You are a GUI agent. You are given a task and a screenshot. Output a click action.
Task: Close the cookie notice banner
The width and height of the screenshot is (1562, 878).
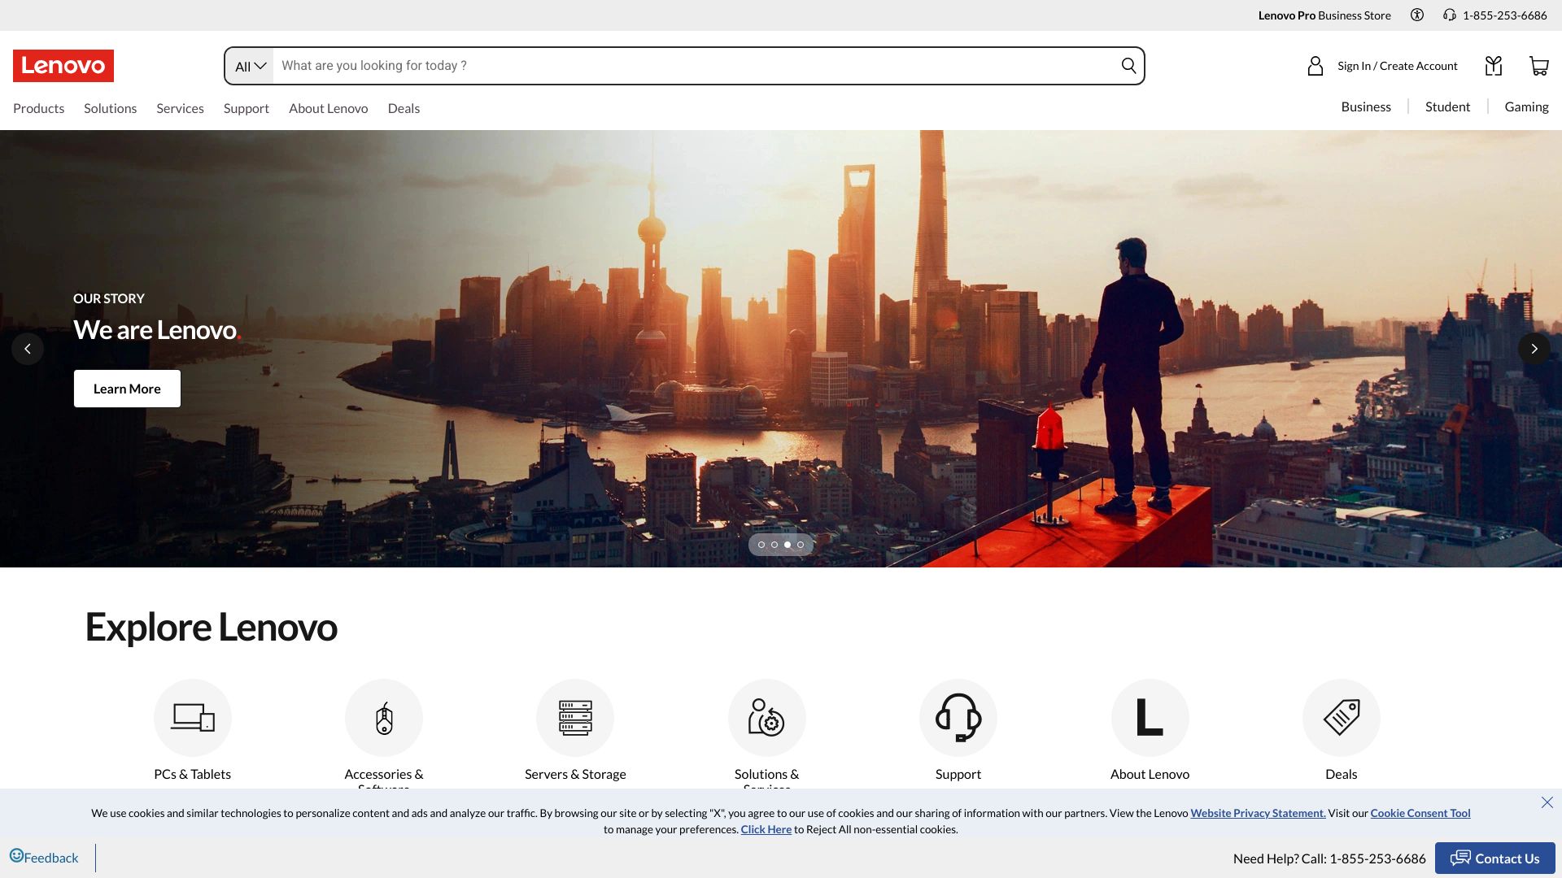coord(1547,802)
